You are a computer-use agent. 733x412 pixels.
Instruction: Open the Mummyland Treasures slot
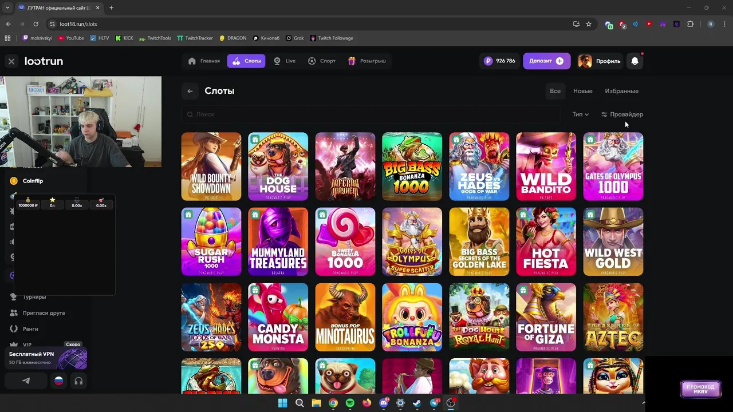(x=278, y=241)
